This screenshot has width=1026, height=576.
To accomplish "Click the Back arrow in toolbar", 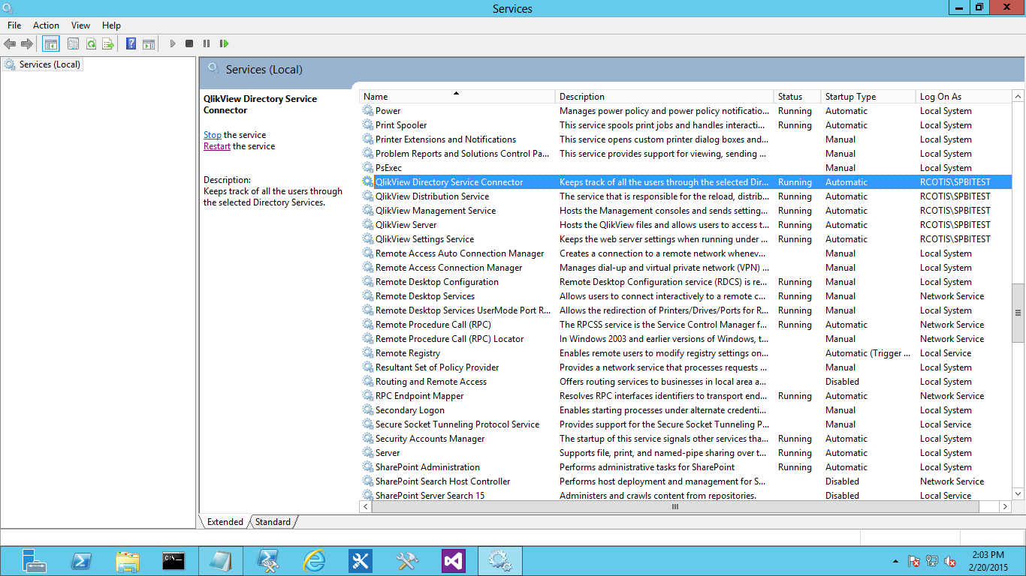I will click(x=10, y=44).
